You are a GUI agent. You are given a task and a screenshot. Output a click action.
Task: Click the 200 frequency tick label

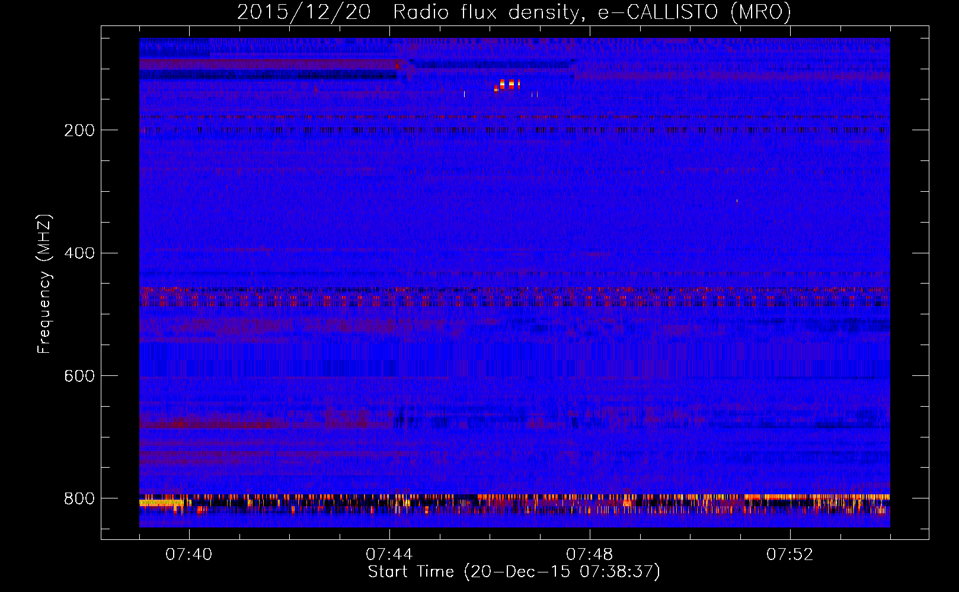point(79,130)
